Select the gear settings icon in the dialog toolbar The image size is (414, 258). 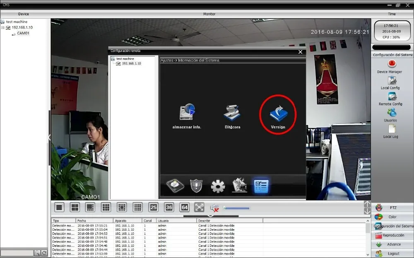pos(218,186)
